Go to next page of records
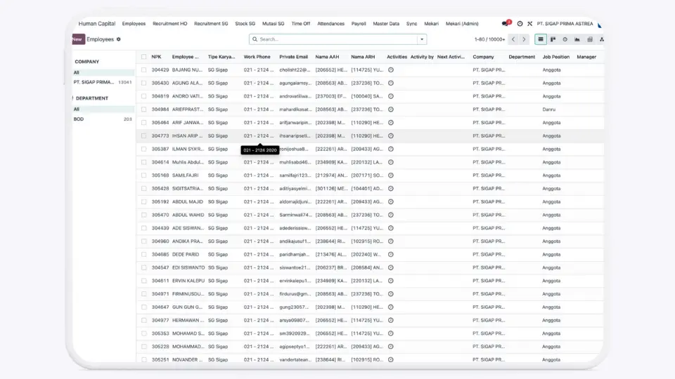 pyautogui.click(x=524, y=39)
